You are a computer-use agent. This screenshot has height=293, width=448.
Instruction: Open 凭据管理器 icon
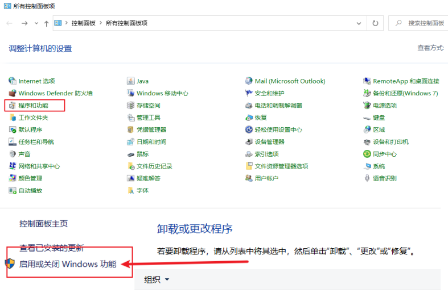pyautogui.click(x=130, y=129)
